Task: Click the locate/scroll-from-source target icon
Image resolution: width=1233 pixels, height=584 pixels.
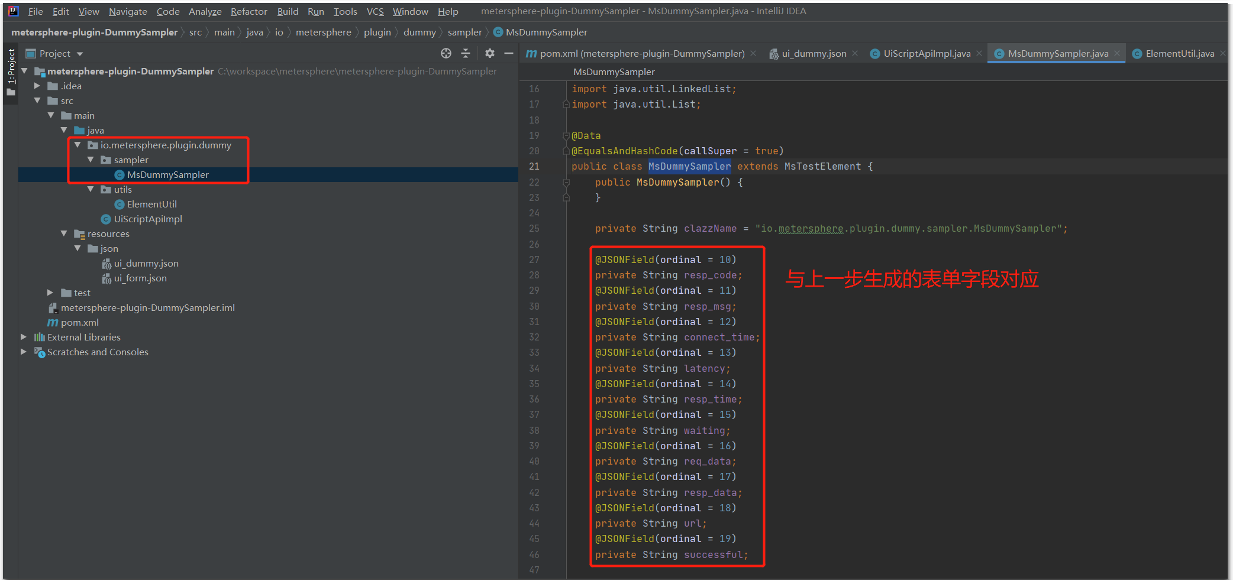Action: (x=446, y=53)
